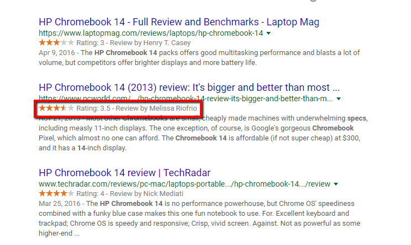This screenshot has height=245, width=411.
Task: Click the pcworld.com green URL
Action: tap(186, 99)
